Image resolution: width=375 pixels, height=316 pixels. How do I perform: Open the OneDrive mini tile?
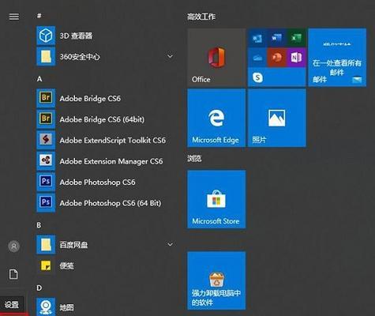[257, 58]
